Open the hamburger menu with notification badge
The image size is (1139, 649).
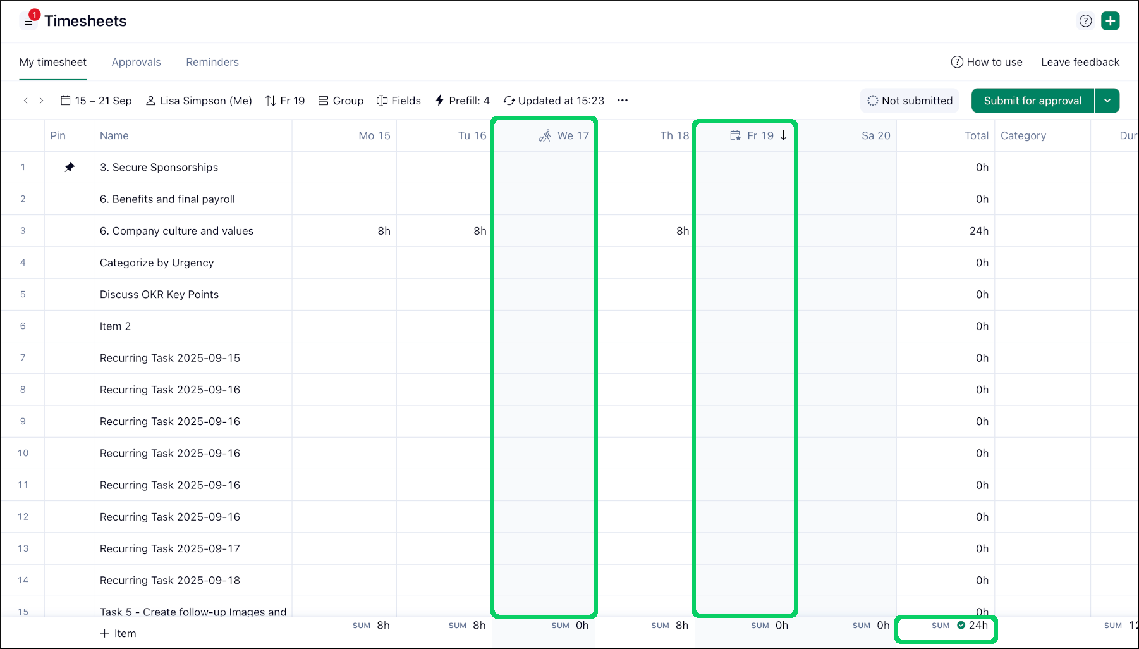(28, 21)
